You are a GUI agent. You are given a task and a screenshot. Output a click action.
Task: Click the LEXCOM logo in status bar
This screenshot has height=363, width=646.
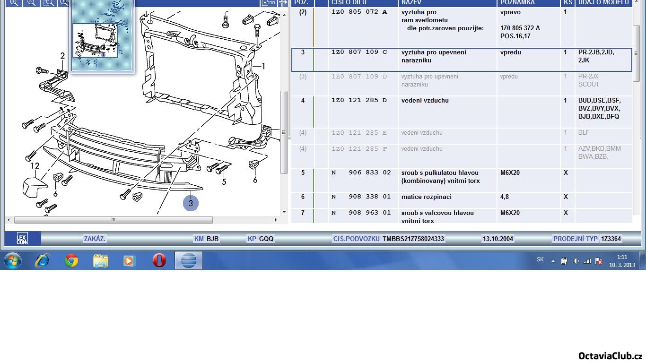point(22,239)
